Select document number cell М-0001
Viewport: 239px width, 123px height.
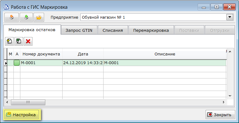click(x=41, y=63)
